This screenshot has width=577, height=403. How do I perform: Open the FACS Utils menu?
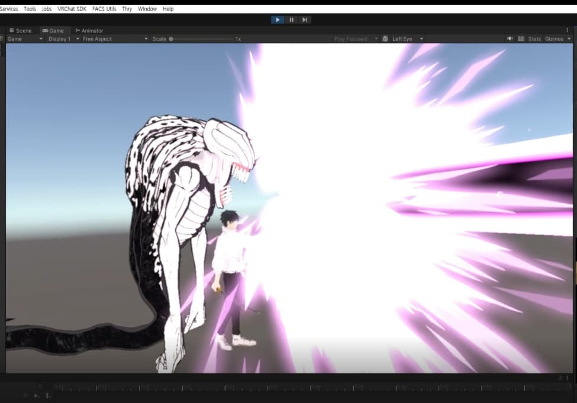point(104,9)
